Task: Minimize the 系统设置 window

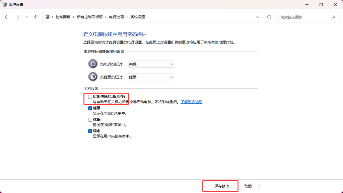Action: 307,5
